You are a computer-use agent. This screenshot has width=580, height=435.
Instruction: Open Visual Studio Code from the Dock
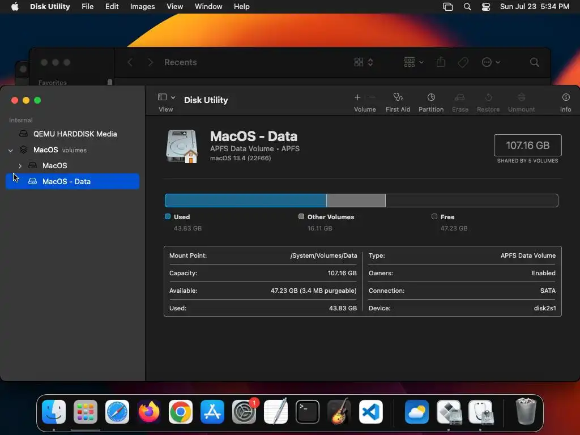tap(371, 412)
